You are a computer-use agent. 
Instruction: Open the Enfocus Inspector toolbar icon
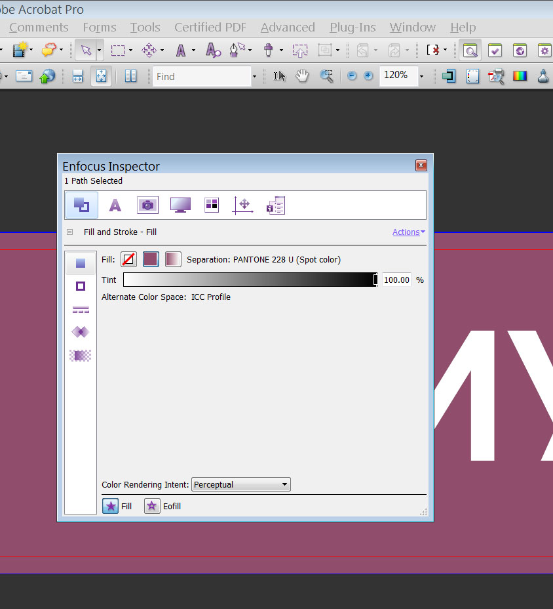[x=470, y=50]
